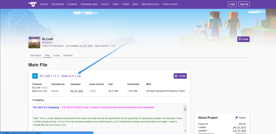Click the blue Beta 'B' release badge

(35, 76)
